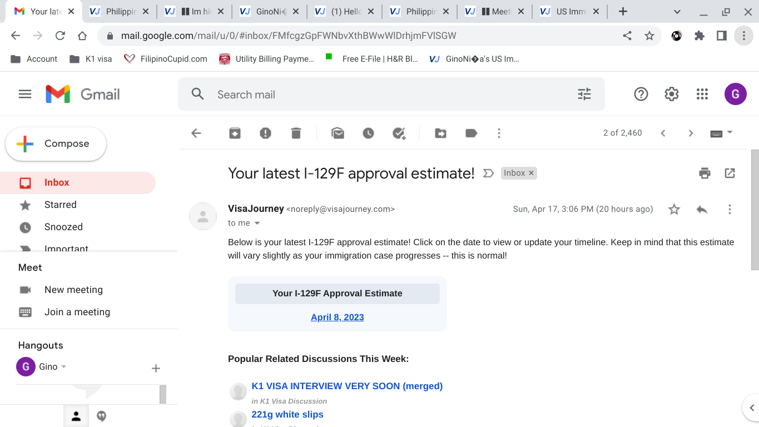
Task: Open K1 VISA INTERVIEW VERY SOON link
Action: point(347,386)
